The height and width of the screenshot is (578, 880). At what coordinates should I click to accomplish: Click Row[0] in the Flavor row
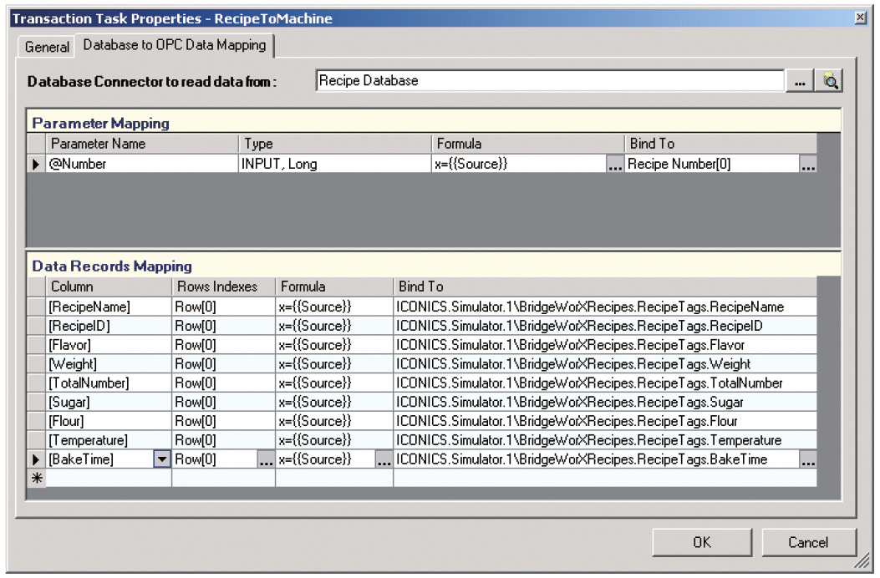[x=223, y=345]
